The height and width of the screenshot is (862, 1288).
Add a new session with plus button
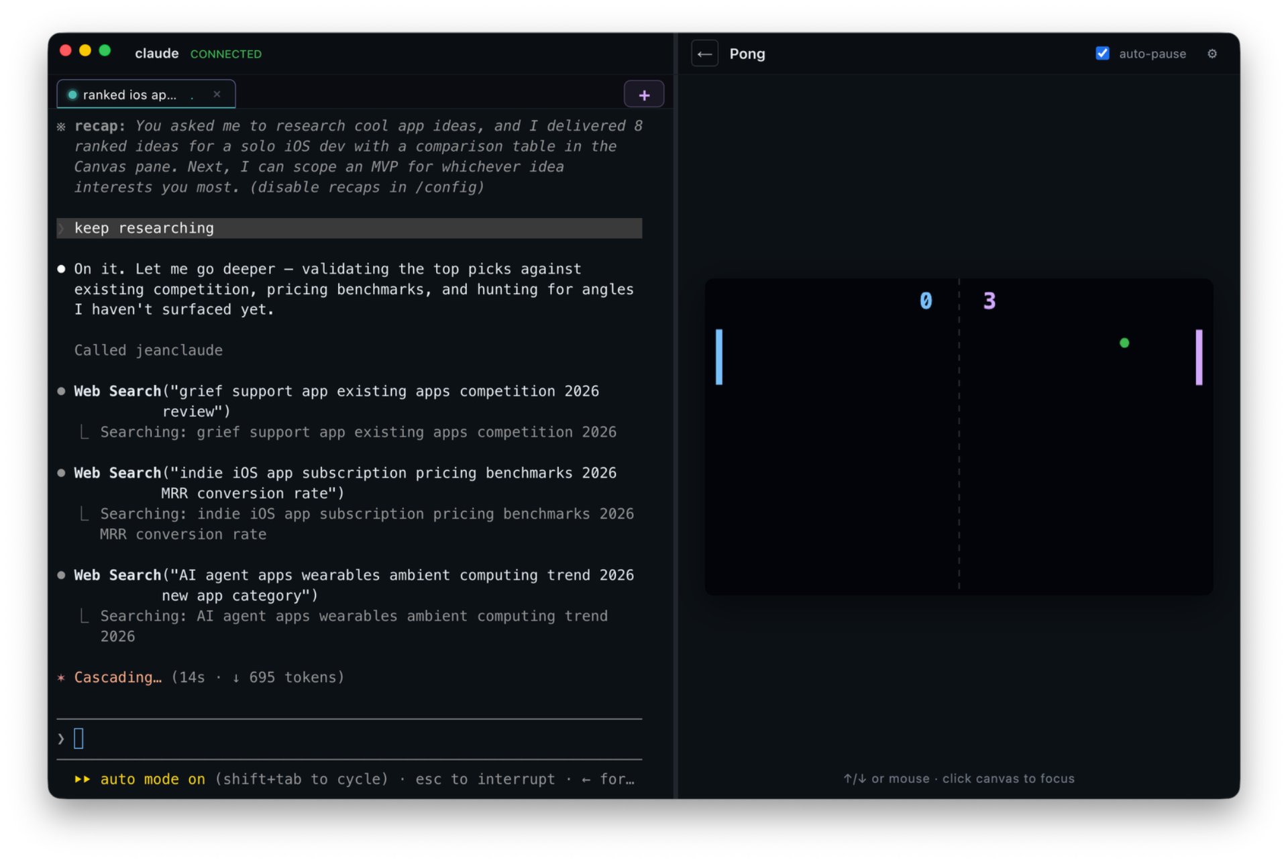tap(644, 95)
